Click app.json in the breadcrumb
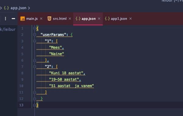 pos(18,8)
